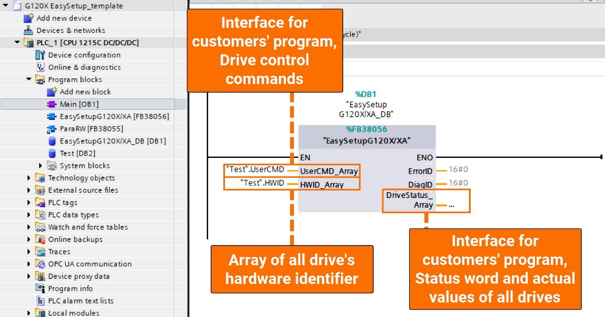The width and height of the screenshot is (605, 317).
Task: Click the Program info icon
Action: (40, 288)
